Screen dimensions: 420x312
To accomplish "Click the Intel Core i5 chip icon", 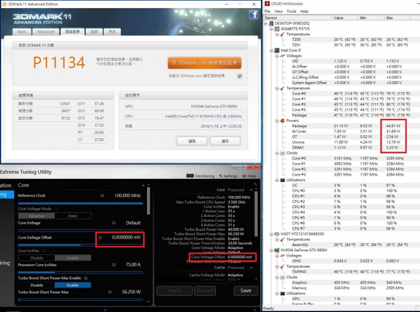I will point(277,50).
